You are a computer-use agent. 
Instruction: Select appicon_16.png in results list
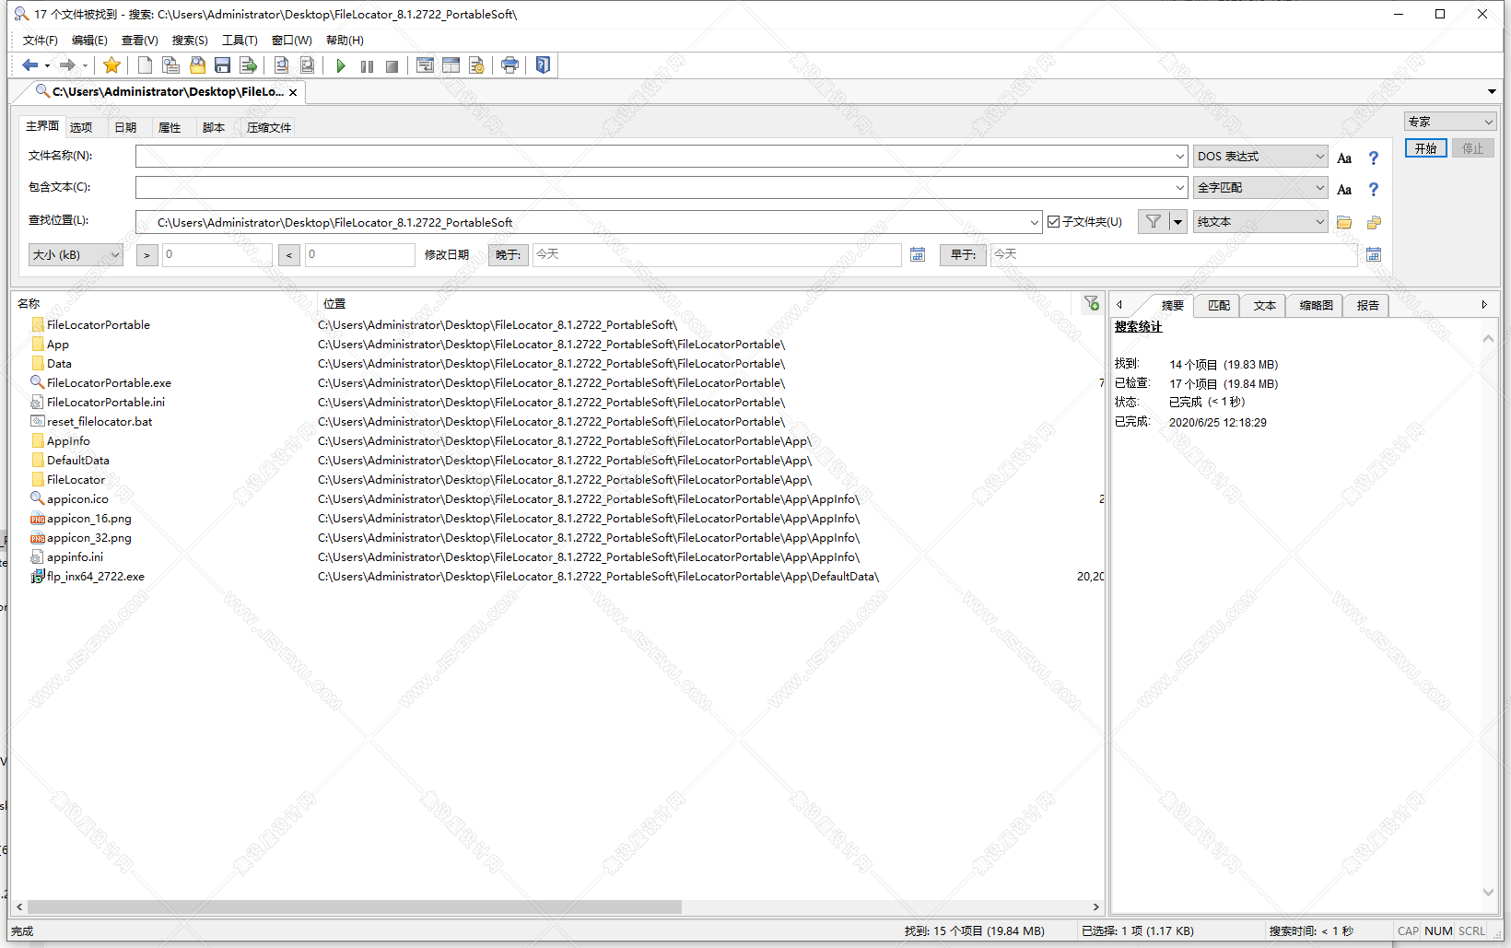89,519
